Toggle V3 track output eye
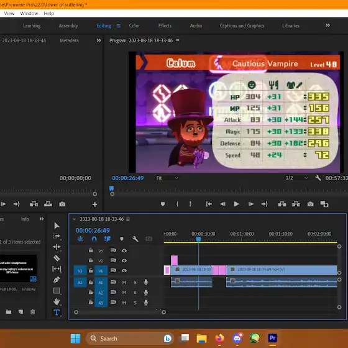This screenshot has width=348, height=348. (124, 250)
